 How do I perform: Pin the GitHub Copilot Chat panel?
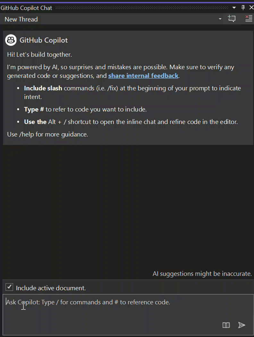click(243, 7)
